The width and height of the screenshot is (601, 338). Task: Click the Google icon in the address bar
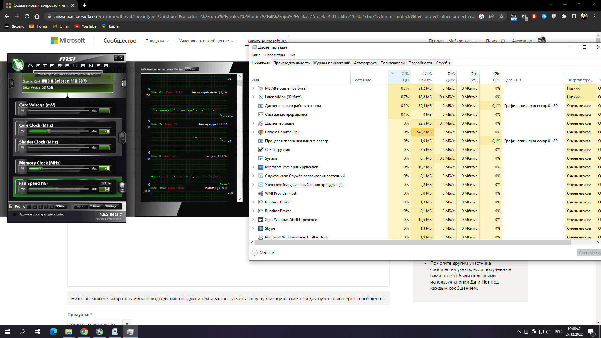(x=481, y=16)
